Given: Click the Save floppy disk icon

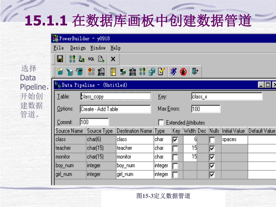Looking at the screenshot, I should coord(60,59).
